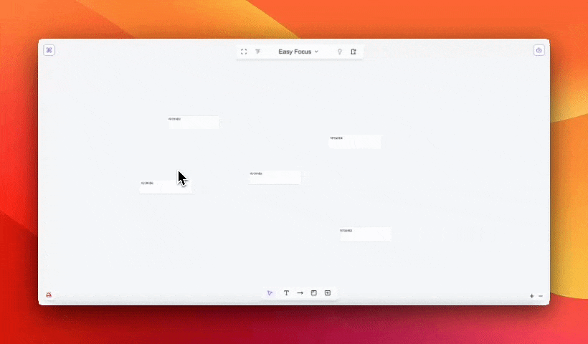Click the red icon at bottom-left corner

(x=49, y=295)
